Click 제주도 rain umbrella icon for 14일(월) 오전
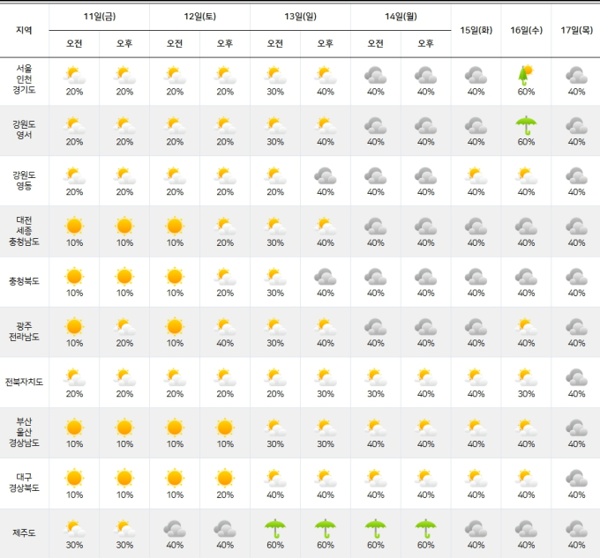This screenshot has width=600, height=558. click(x=375, y=529)
